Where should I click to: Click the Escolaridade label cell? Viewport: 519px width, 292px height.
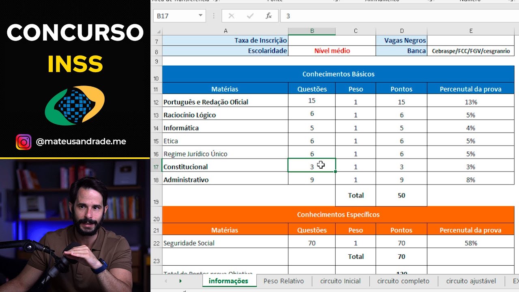coord(225,51)
